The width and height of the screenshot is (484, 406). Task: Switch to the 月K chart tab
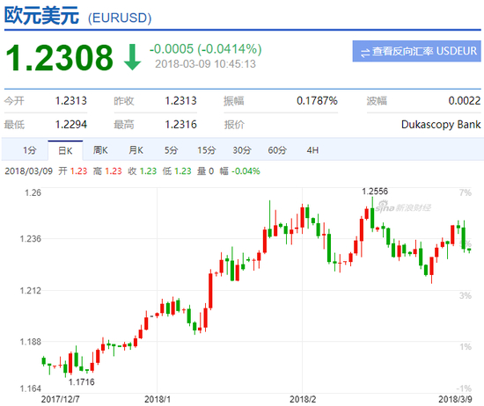click(136, 150)
